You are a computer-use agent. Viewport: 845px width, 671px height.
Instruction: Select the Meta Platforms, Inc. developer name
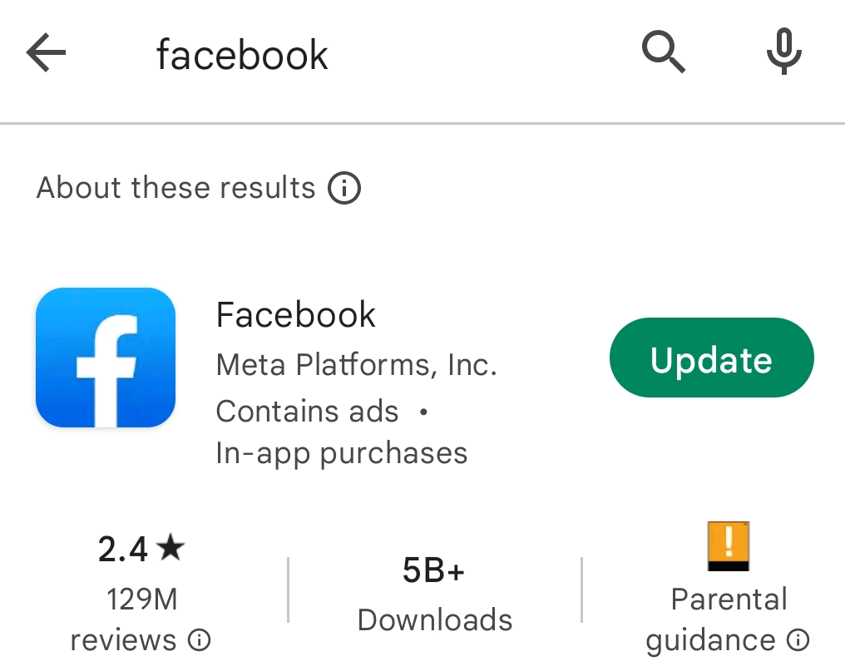point(356,364)
